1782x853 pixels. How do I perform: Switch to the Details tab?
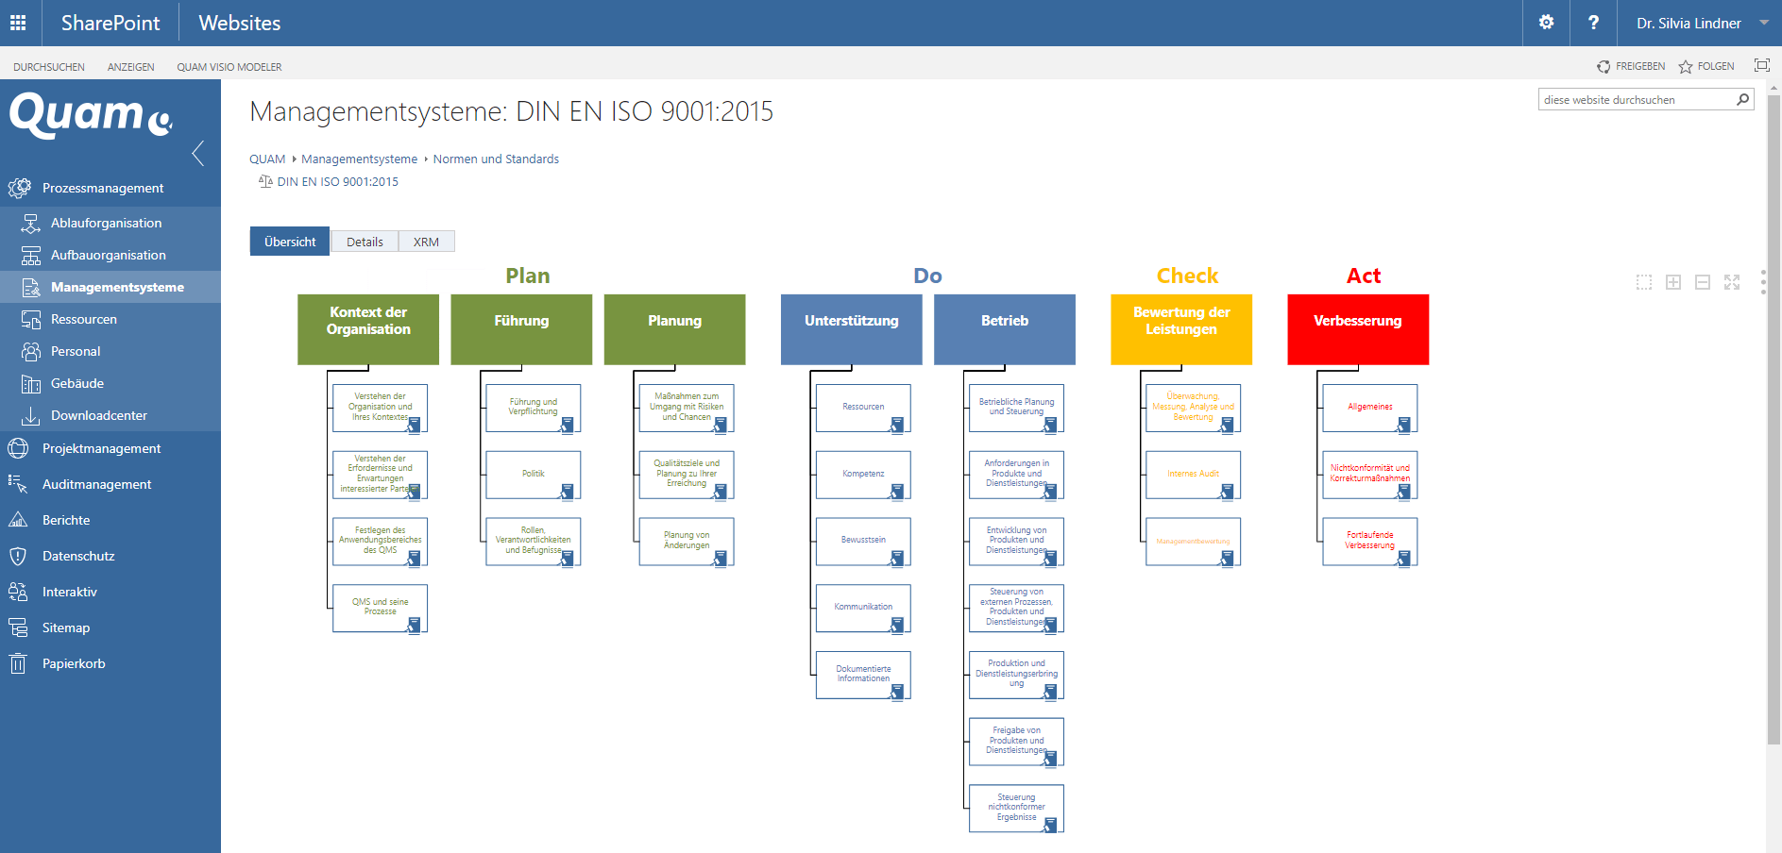point(365,242)
